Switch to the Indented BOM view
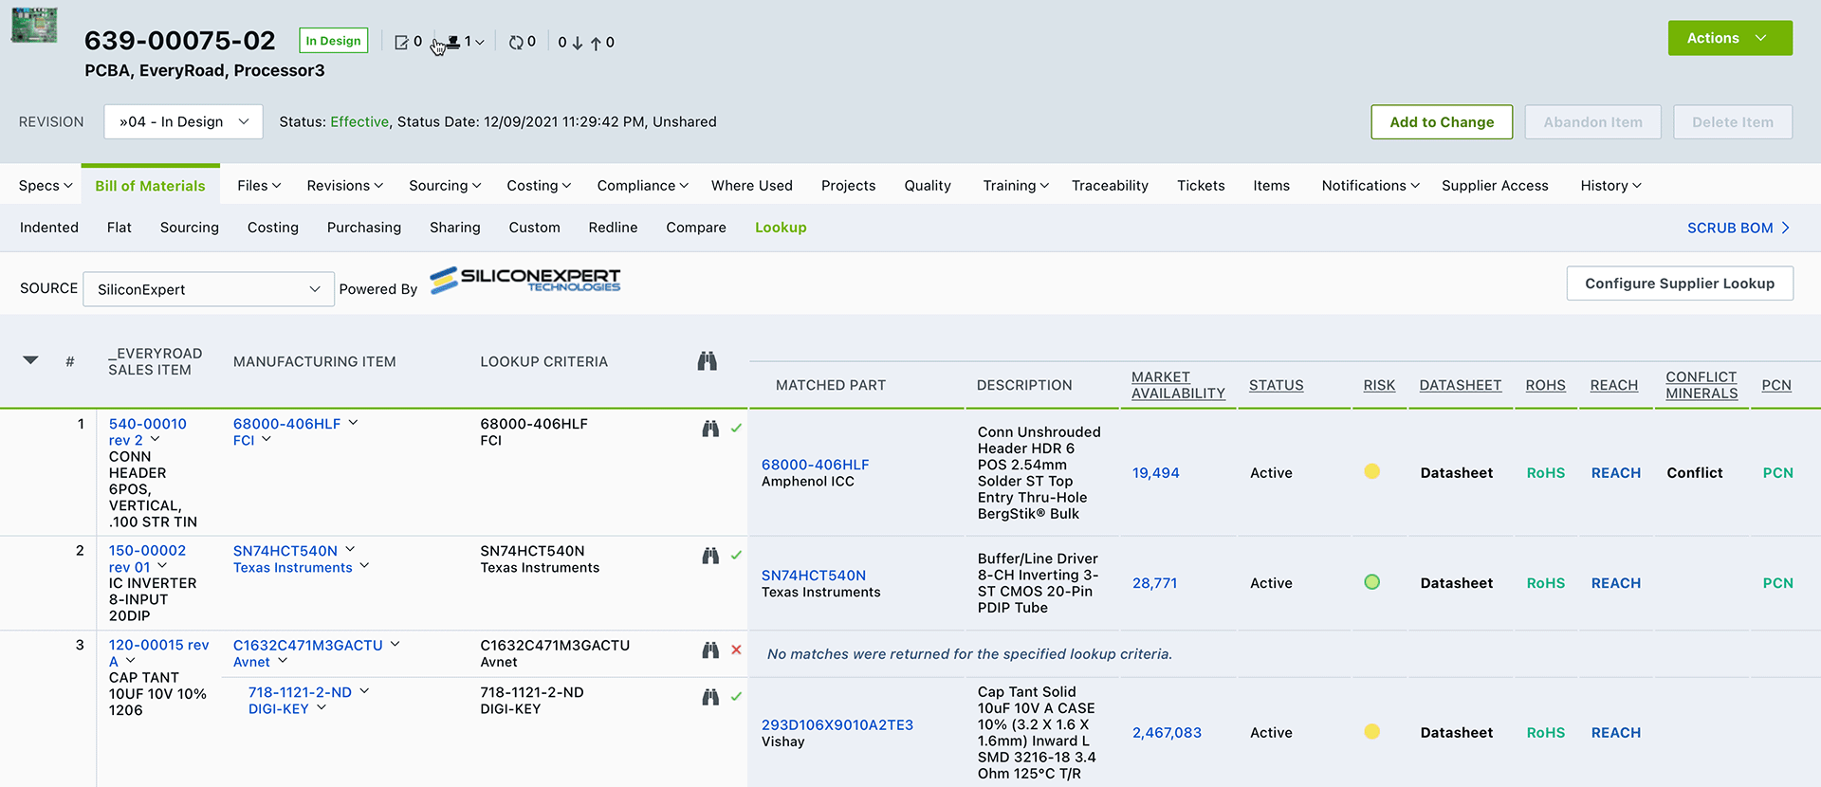The height and width of the screenshot is (787, 1821). coord(49,228)
